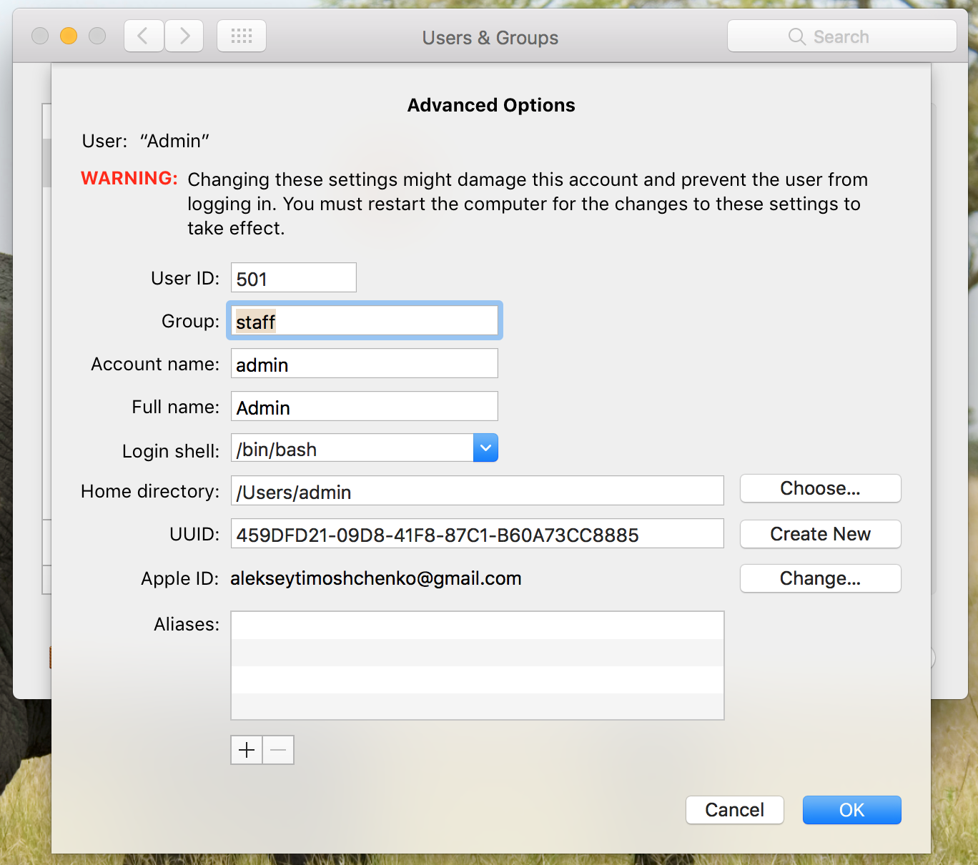Click Create New to generate a UUID

(820, 534)
